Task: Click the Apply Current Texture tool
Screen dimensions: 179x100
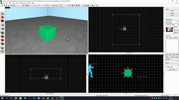Action: pyautogui.click(x=3, y=36)
